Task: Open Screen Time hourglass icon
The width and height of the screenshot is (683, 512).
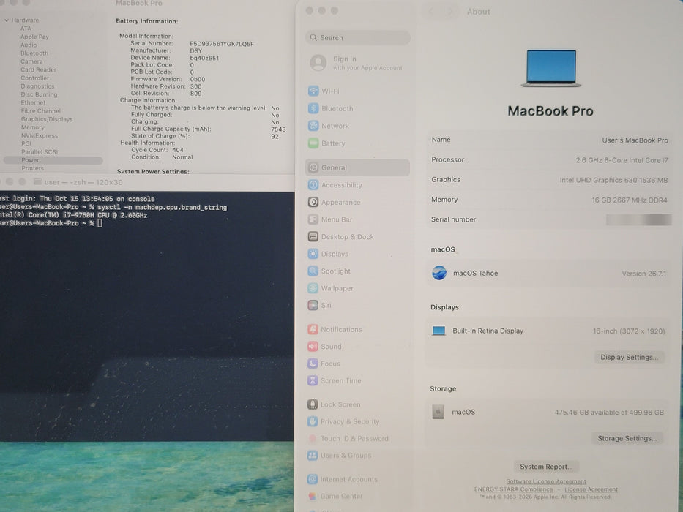Action: pos(313,380)
